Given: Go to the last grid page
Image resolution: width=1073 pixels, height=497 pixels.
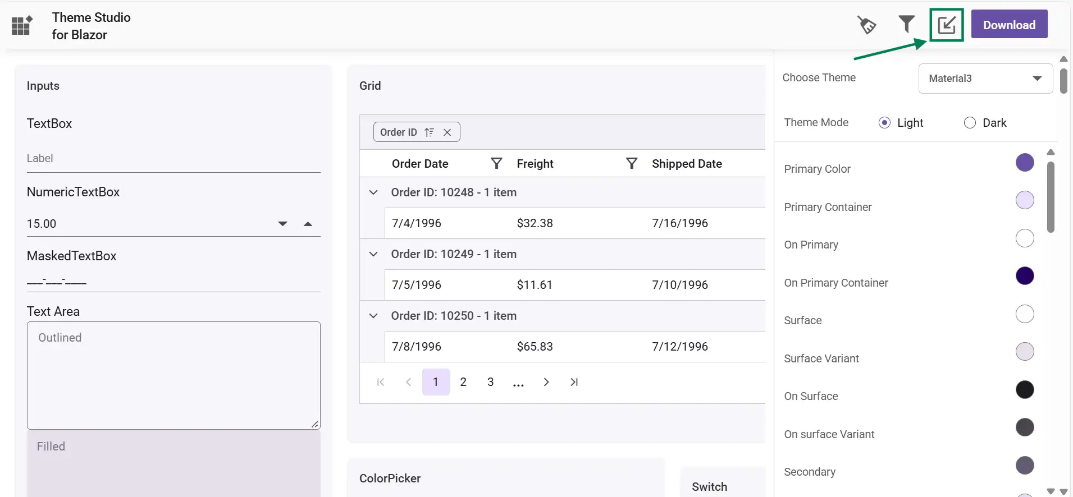Looking at the screenshot, I should pyautogui.click(x=574, y=382).
